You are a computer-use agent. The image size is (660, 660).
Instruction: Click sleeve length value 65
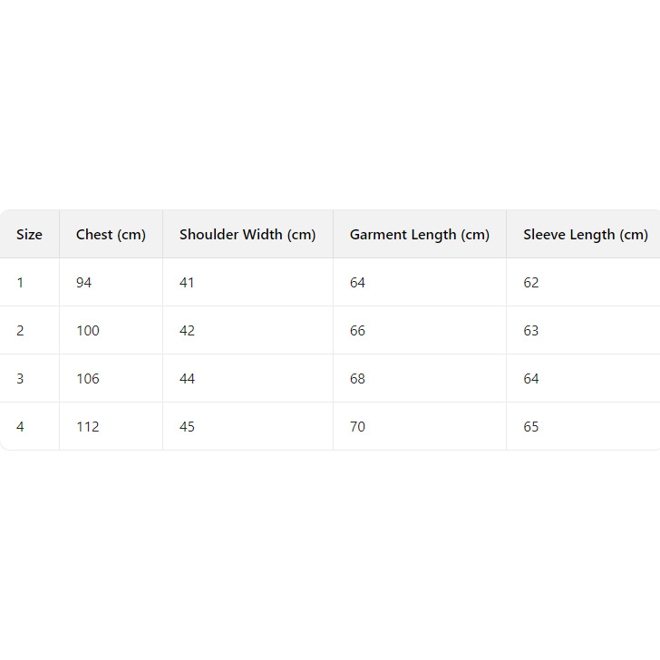(531, 427)
